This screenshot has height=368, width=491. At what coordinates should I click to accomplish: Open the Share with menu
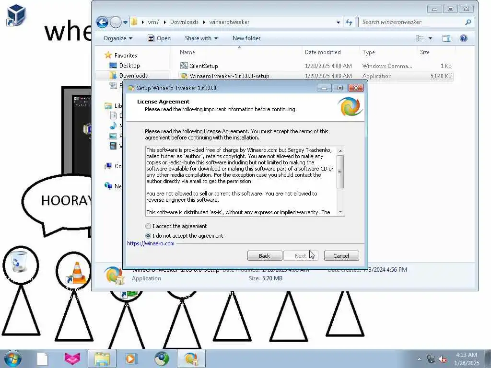(x=201, y=38)
